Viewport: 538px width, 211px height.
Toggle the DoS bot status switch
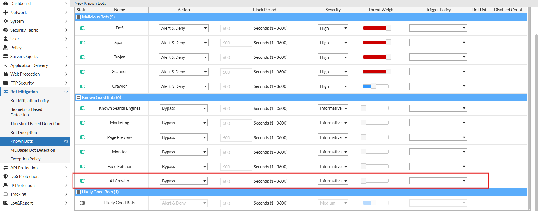pyautogui.click(x=82, y=28)
